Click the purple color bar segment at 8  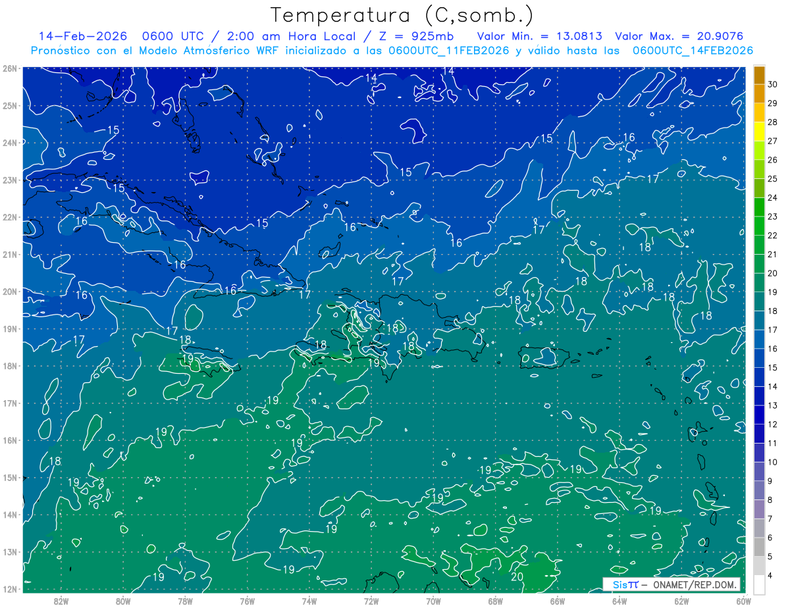(x=759, y=509)
